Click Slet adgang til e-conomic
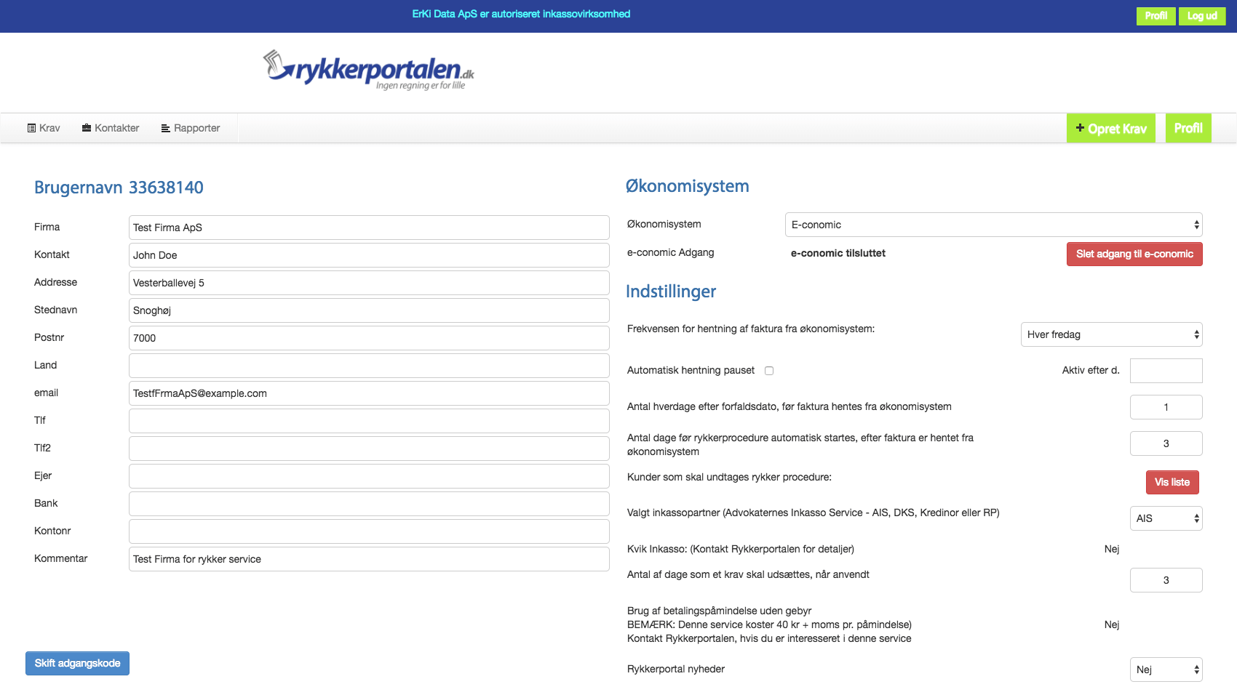 click(1134, 254)
